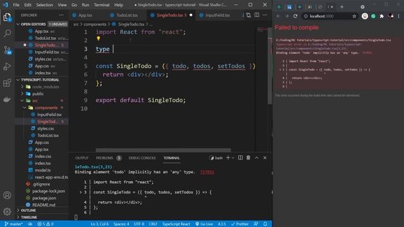Collapse the Open Editors section
This screenshot has width=404, height=227.
point(18,24)
